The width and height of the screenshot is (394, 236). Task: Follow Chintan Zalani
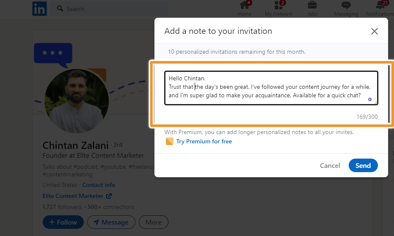pyautogui.click(x=63, y=222)
